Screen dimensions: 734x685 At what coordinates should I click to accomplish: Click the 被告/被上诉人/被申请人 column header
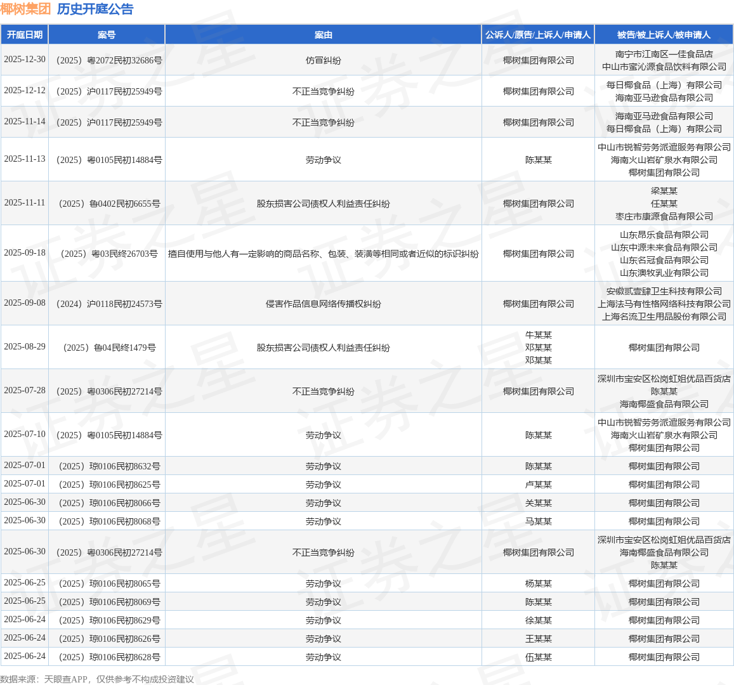tap(664, 35)
